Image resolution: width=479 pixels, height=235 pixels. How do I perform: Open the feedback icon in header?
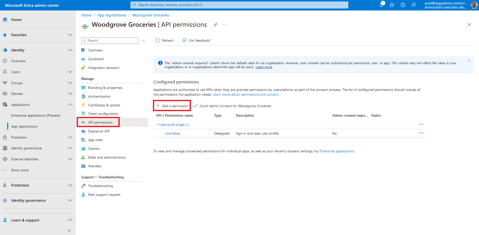click(x=414, y=5)
